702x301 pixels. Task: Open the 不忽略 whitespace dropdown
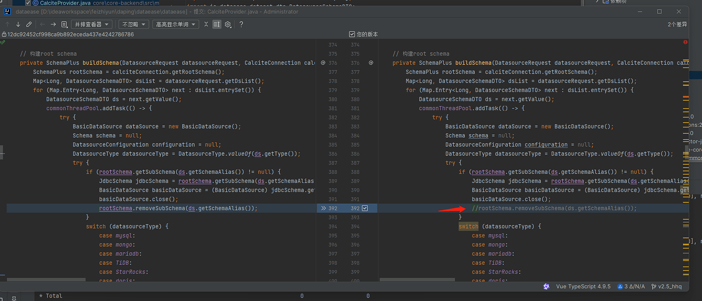[134, 24]
